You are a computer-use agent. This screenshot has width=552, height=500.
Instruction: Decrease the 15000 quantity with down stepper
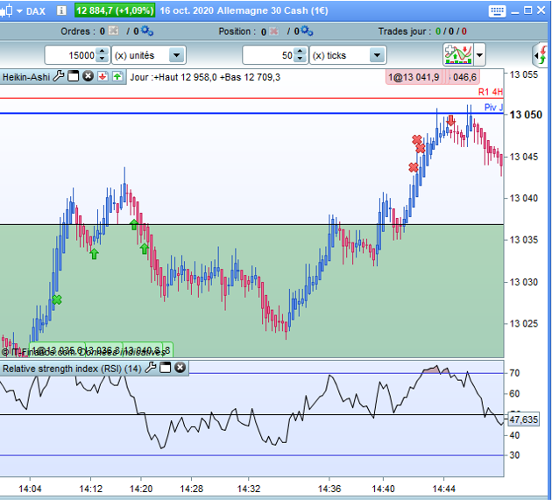coord(103,59)
